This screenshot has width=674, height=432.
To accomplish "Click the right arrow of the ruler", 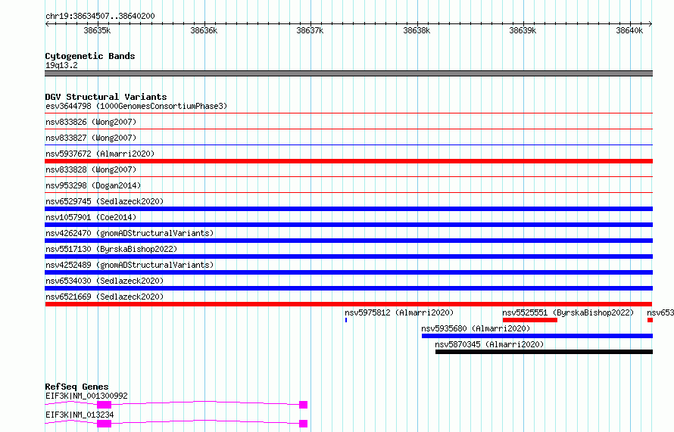I will tap(651, 23).
